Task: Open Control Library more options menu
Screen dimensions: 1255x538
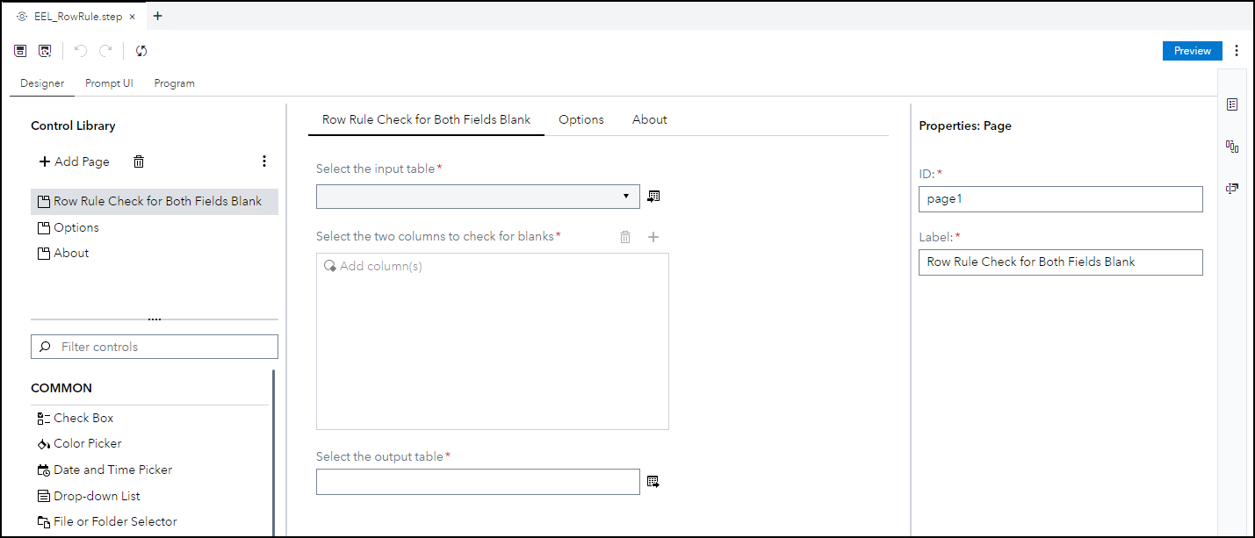Action: coord(264,161)
